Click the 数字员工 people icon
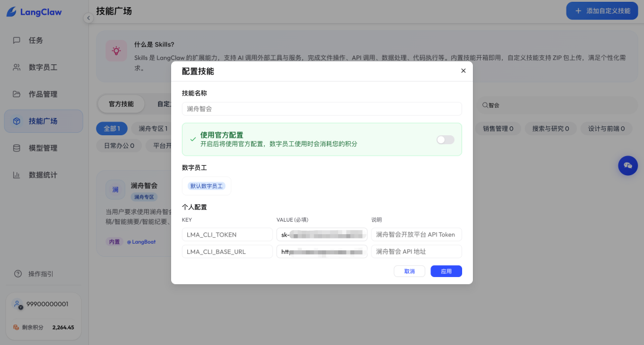The image size is (644, 345). (x=17, y=67)
